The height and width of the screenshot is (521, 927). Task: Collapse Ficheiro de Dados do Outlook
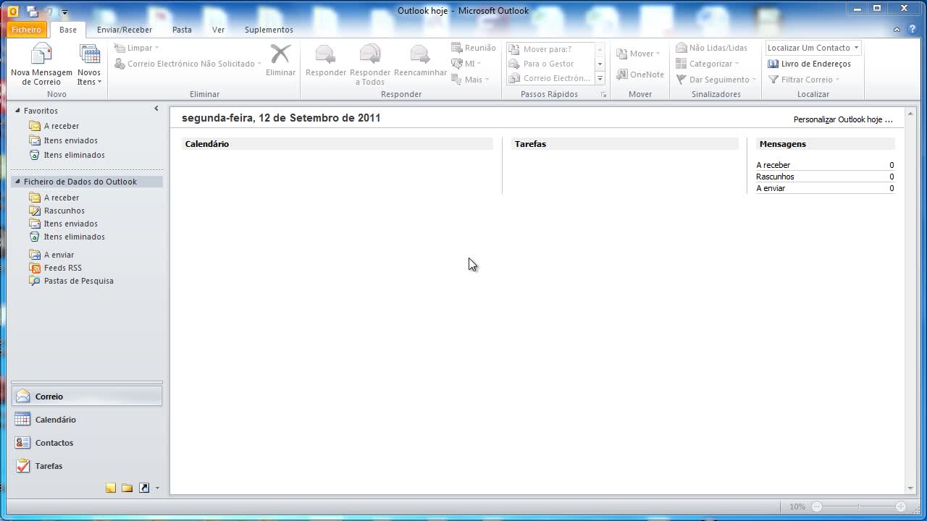click(18, 182)
